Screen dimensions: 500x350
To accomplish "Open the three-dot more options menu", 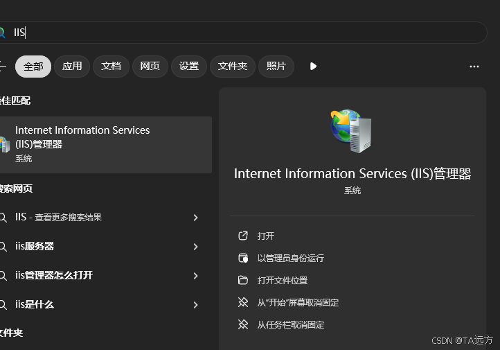I will coord(474,67).
